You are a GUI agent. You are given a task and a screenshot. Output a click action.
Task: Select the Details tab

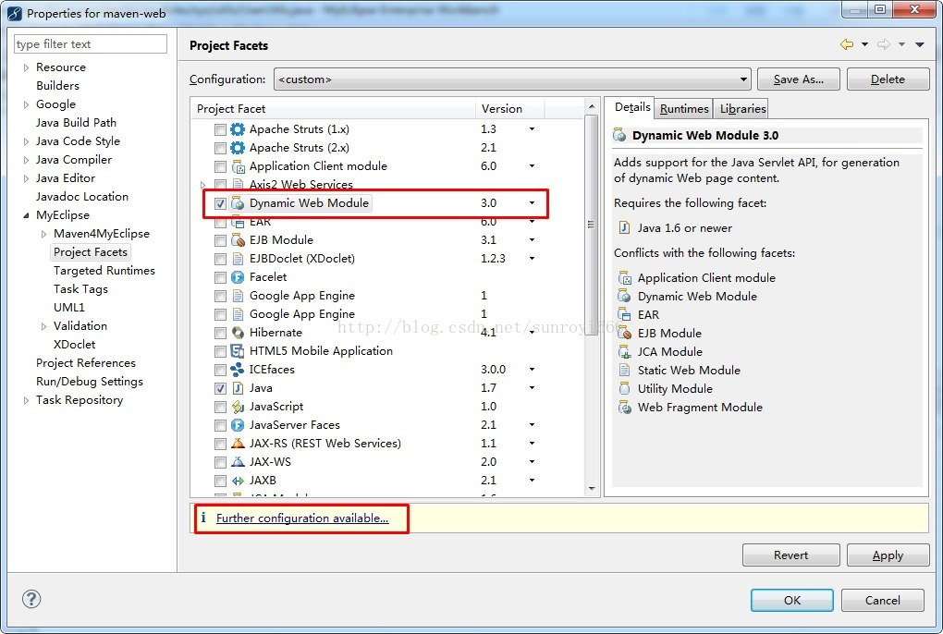632,107
